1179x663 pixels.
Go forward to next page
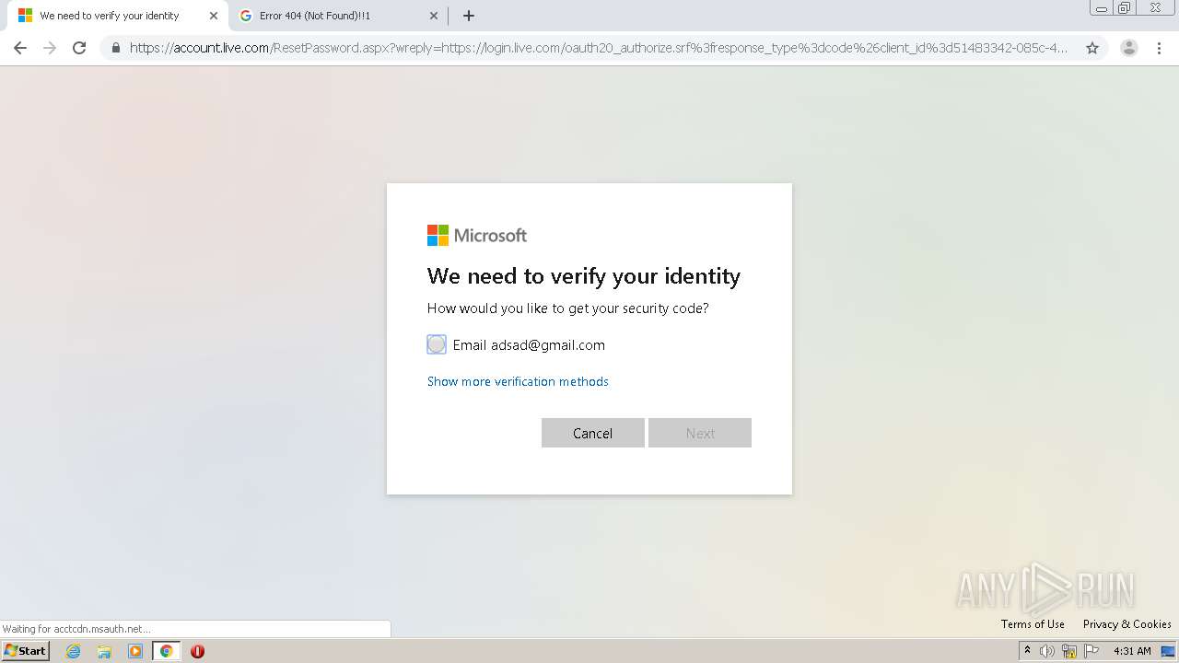click(x=50, y=48)
